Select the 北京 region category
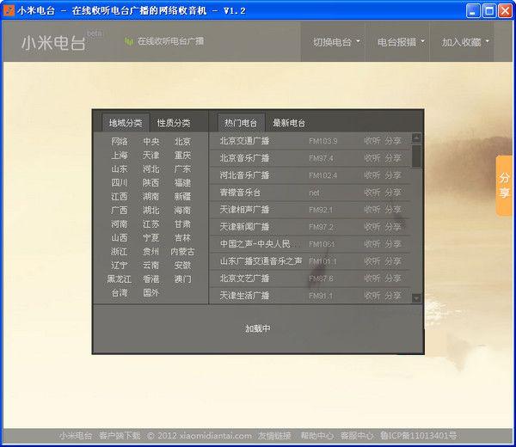 pyautogui.click(x=182, y=142)
